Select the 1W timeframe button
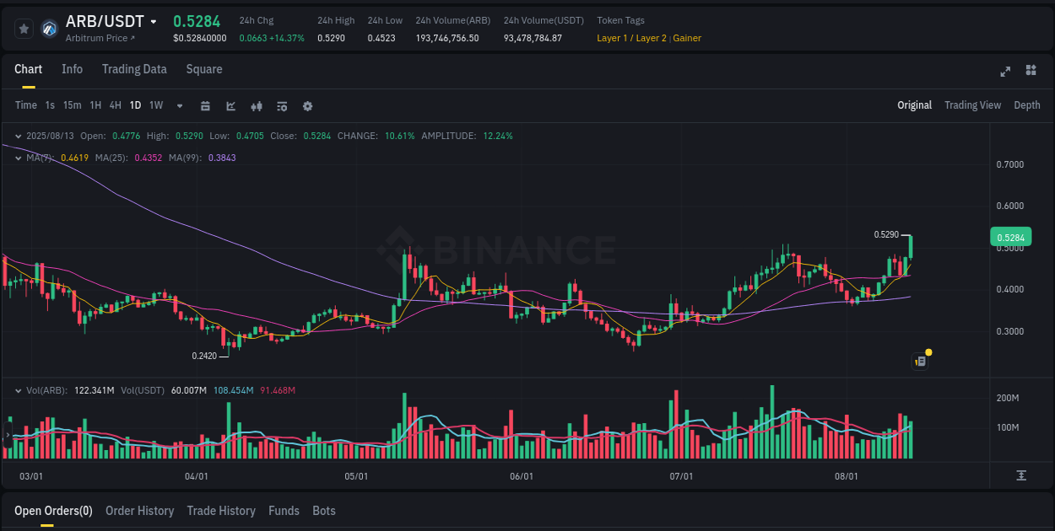This screenshot has height=531, width=1055. tap(155, 106)
